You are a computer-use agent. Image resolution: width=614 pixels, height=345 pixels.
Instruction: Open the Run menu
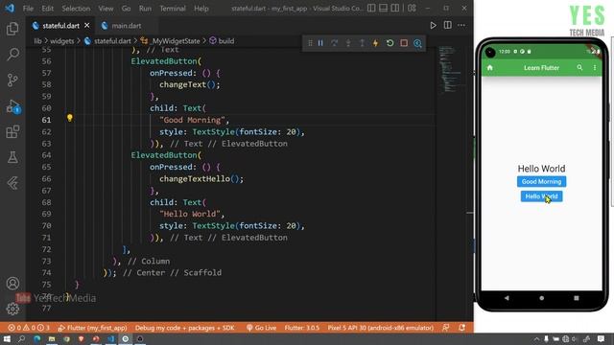[x=145, y=9]
